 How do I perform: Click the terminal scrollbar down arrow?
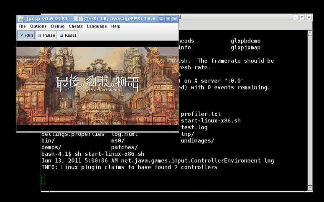[310, 188]
